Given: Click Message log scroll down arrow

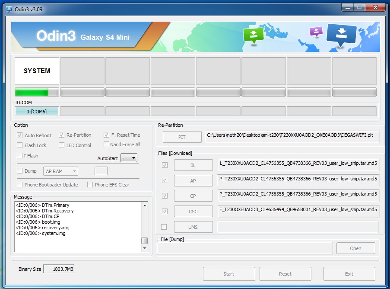Looking at the screenshot, I should (145, 248).
